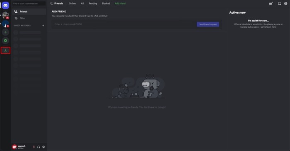Click "It's quiet for now..." text
This screenshot has height=151, width=290.
coord(259,21)
